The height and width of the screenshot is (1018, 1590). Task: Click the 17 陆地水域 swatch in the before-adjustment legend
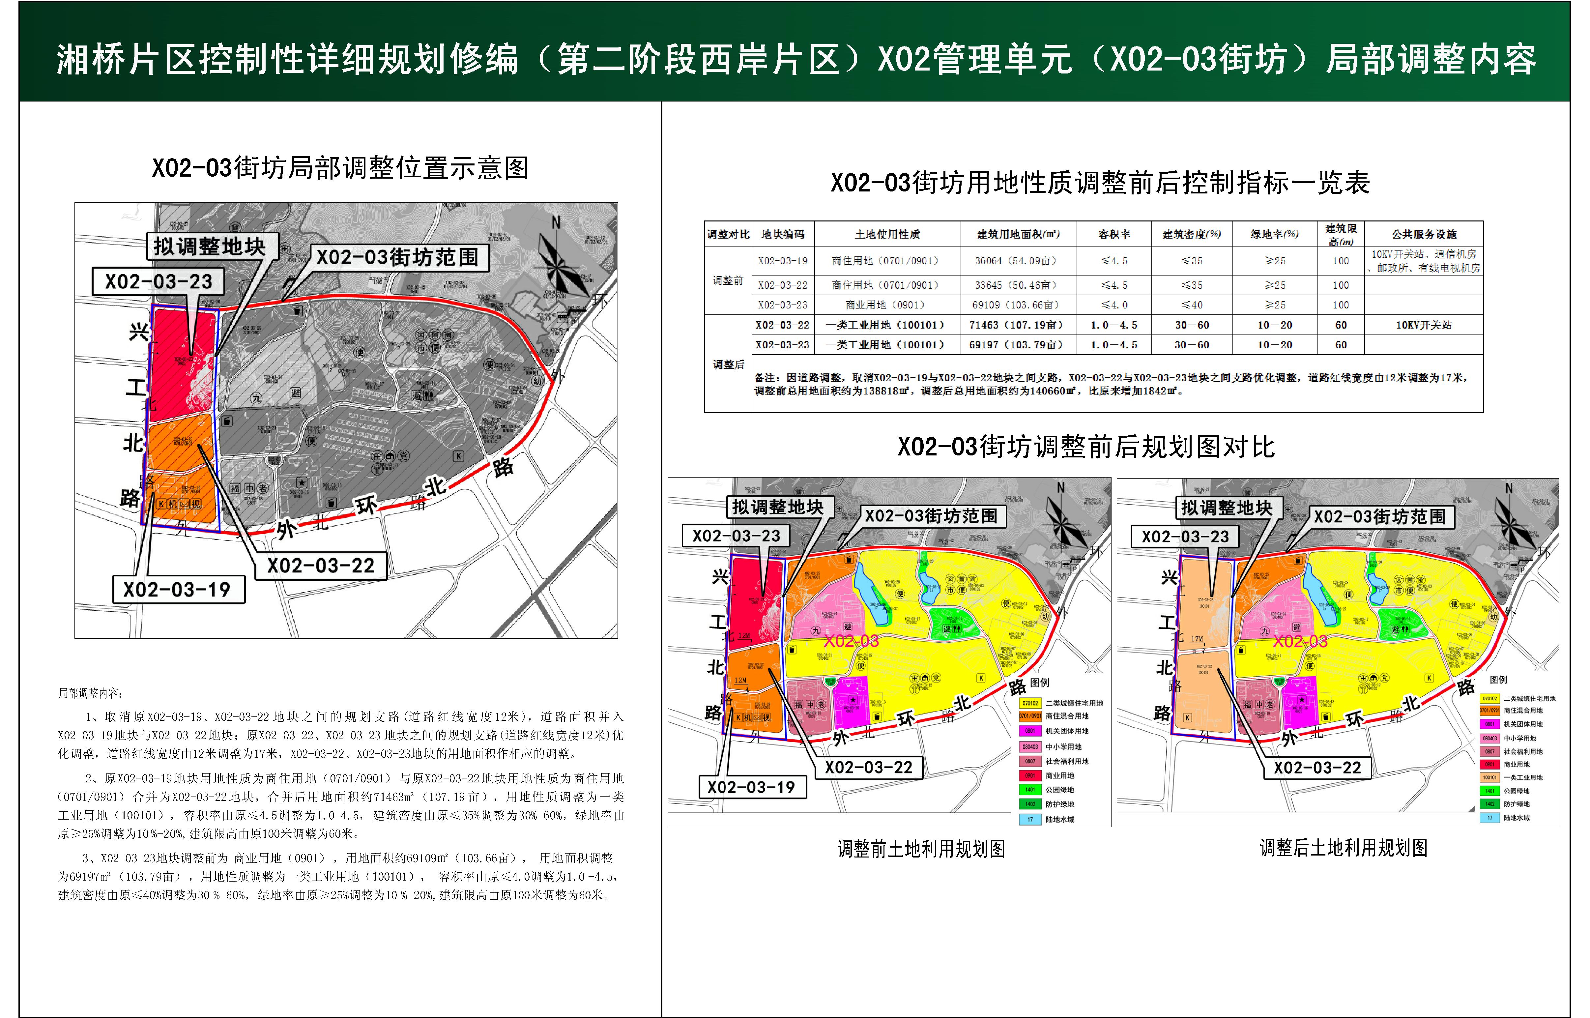tap(1029, 820)
